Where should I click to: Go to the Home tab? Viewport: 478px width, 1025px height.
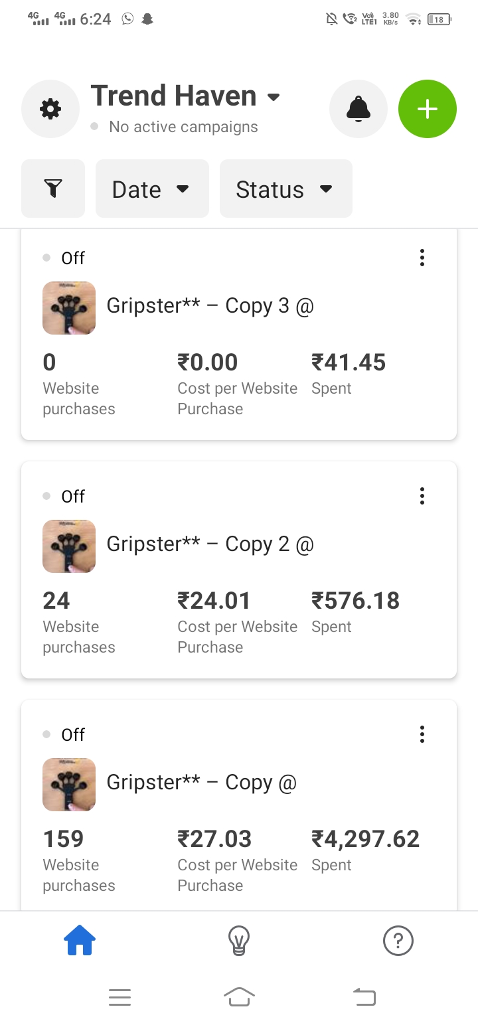click(80, 941)
